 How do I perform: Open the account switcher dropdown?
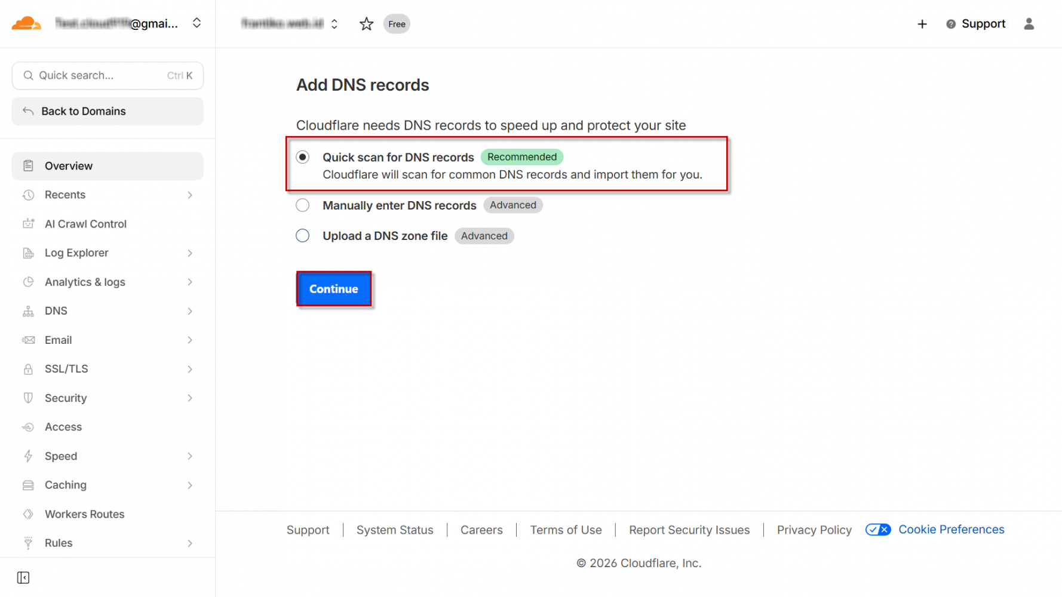[x=197, y=23]
